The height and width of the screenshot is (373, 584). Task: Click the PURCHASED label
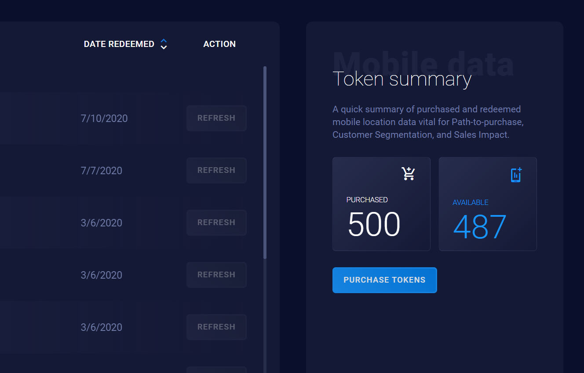367,200
